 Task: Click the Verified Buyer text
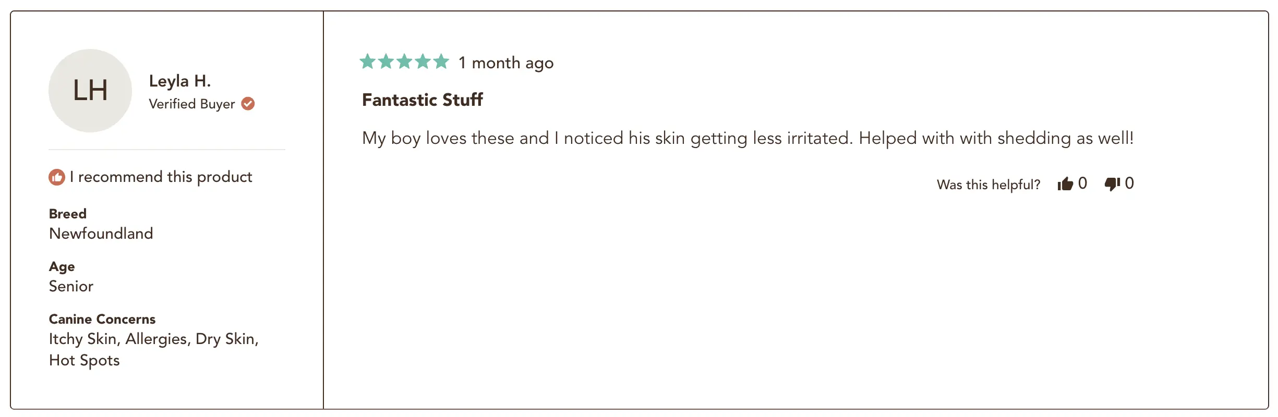[x=192, y=104]
